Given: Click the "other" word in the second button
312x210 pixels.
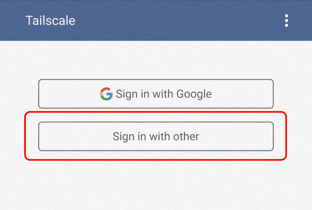Looking at the screenshot, I should pyautogui.click(x=186, y=136).
